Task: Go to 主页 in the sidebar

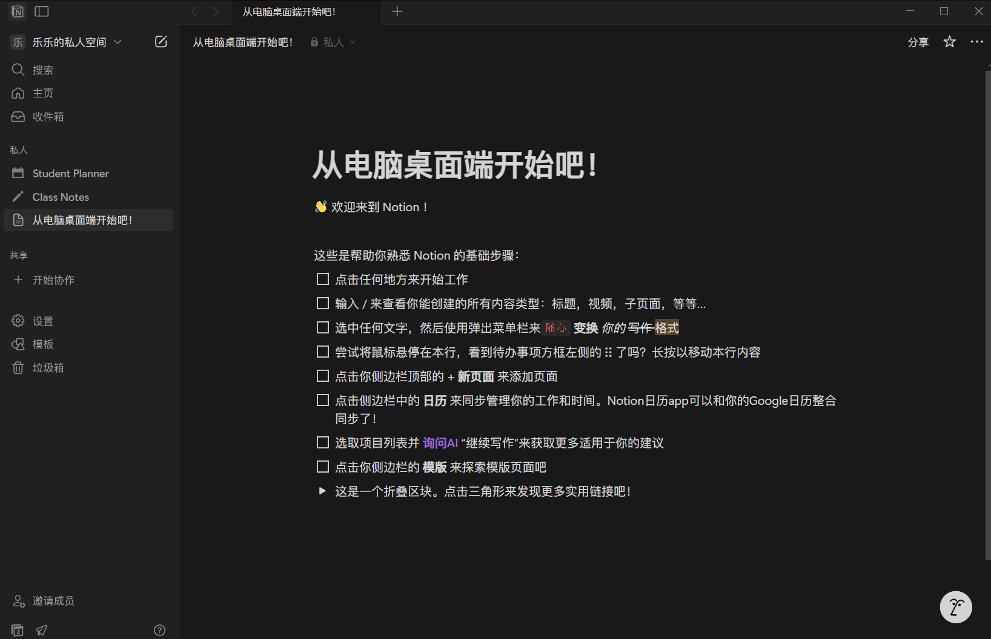Action: coord(88,93)
